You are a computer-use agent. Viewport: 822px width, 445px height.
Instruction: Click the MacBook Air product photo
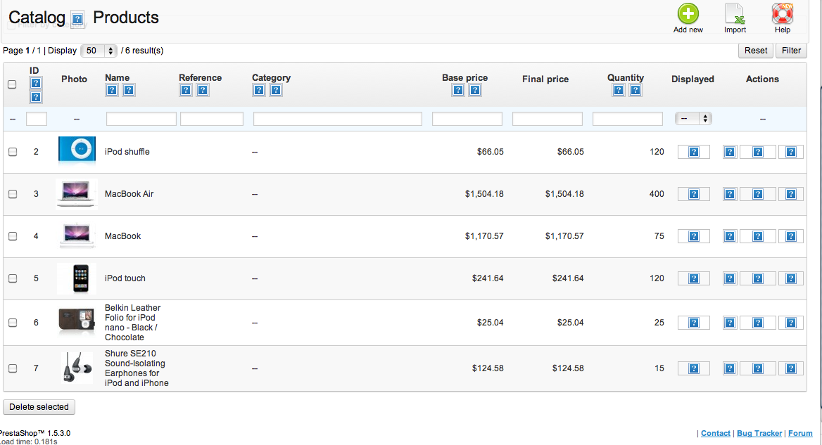(77, 194)
